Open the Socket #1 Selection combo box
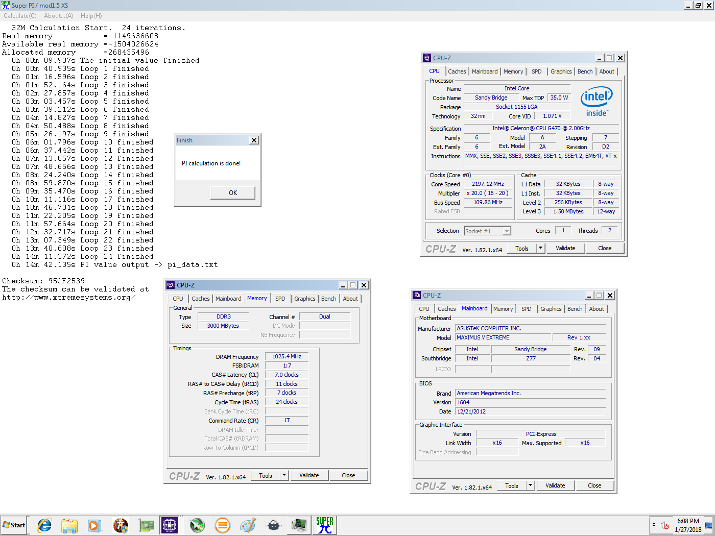The height and width of the screenshot is (536, 715). point(487,231)
